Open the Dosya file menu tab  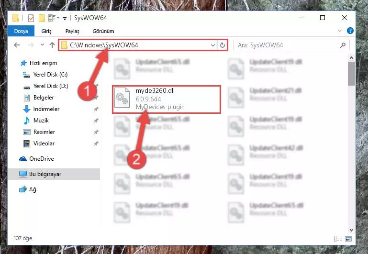point(21,31)
